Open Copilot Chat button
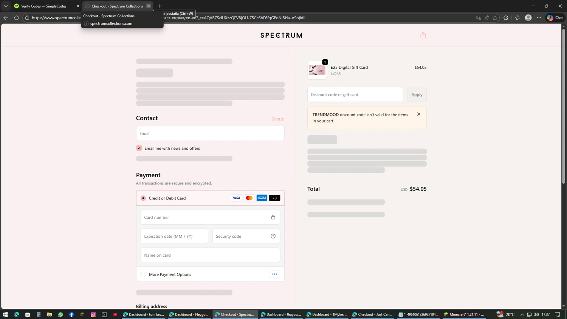This screenshot has height=319, width=567. (555, 18)
